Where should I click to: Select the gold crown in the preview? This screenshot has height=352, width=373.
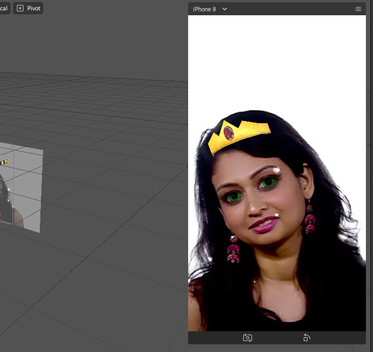click(x=239, y=137)
